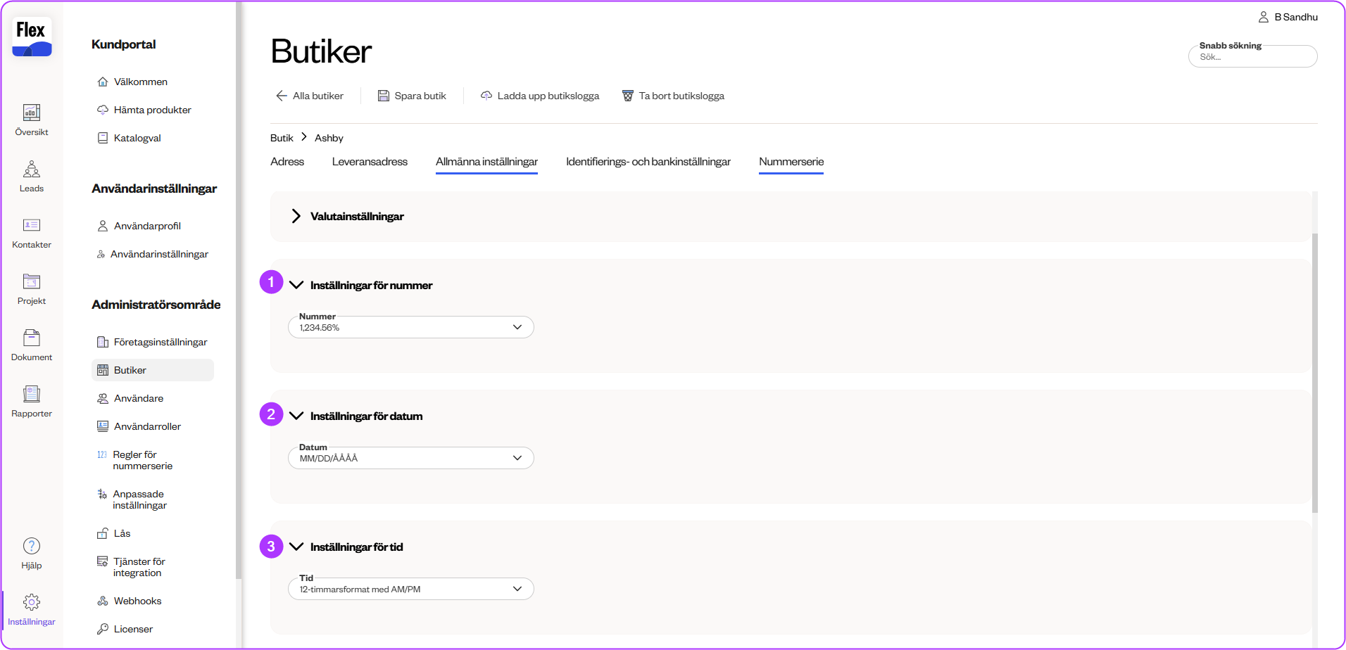Expand the Valutainställningar section

click(x=296, y=216)
